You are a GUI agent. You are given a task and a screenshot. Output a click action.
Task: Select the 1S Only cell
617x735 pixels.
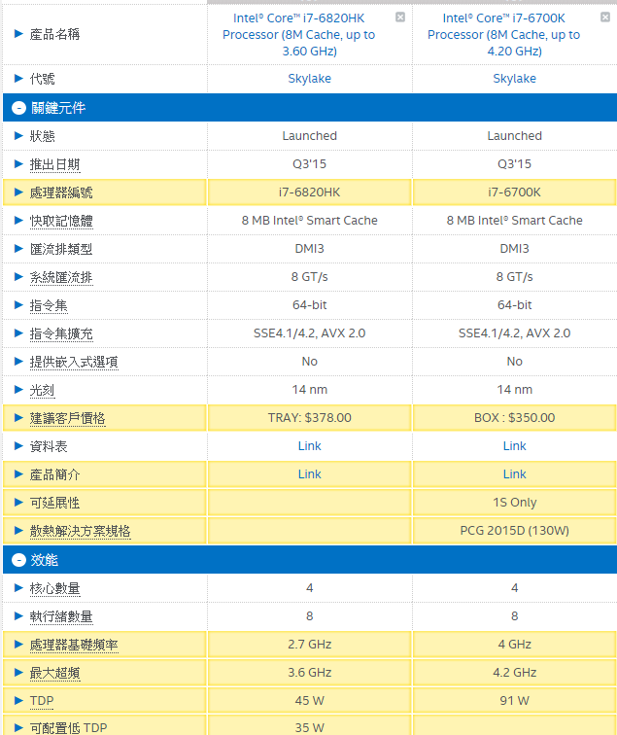[x=514, y=503]
